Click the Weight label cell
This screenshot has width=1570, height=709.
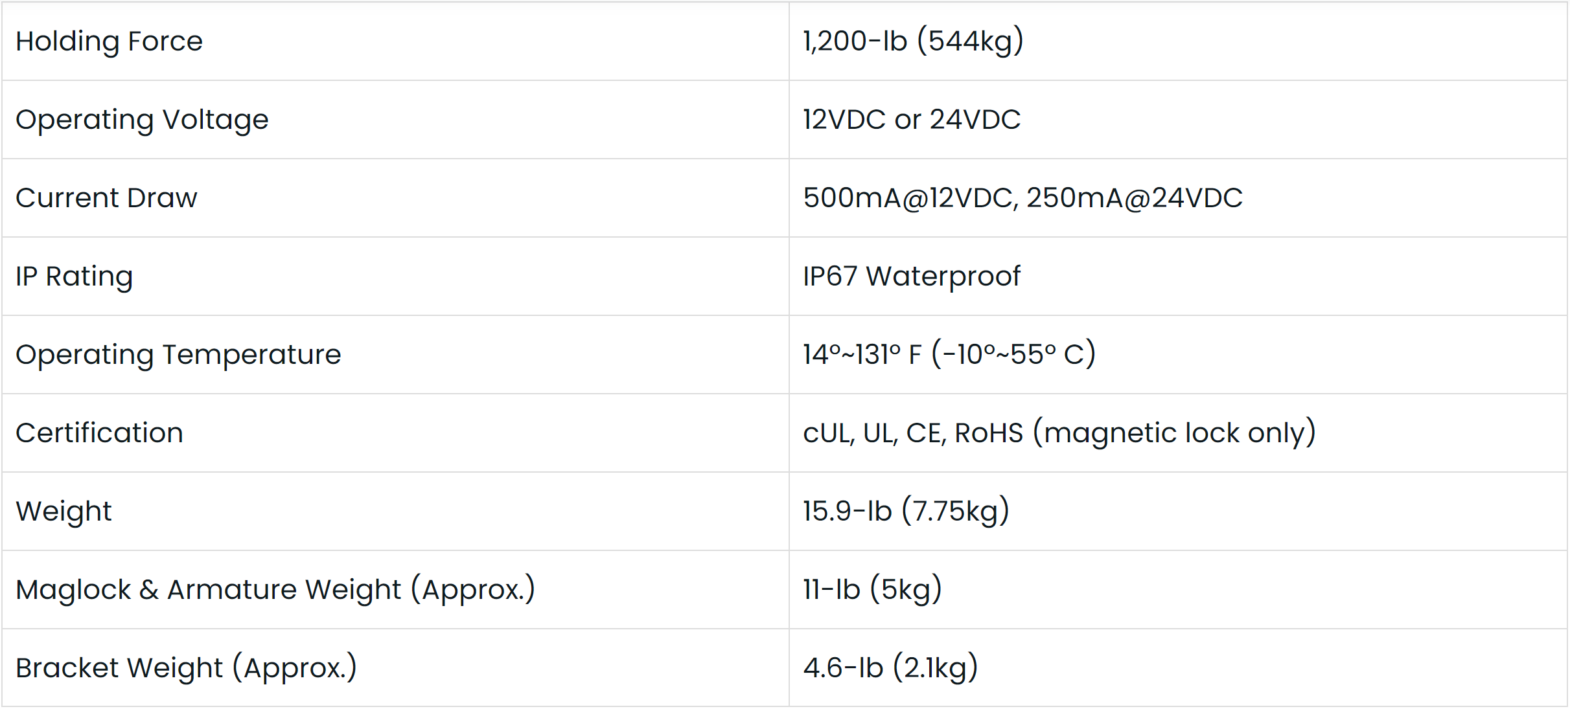(x=63, y=512)
